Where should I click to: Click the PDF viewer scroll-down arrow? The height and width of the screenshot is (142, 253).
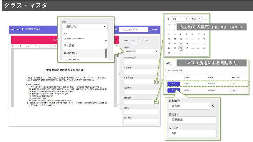(118, 105)
